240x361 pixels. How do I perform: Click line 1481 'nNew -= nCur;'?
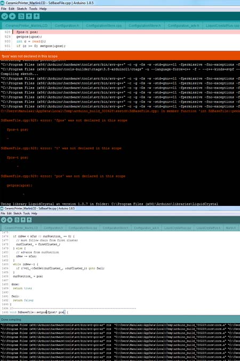tap(26, 256)
